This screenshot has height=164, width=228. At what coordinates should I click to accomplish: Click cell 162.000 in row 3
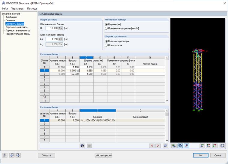(x=72, y=74)
